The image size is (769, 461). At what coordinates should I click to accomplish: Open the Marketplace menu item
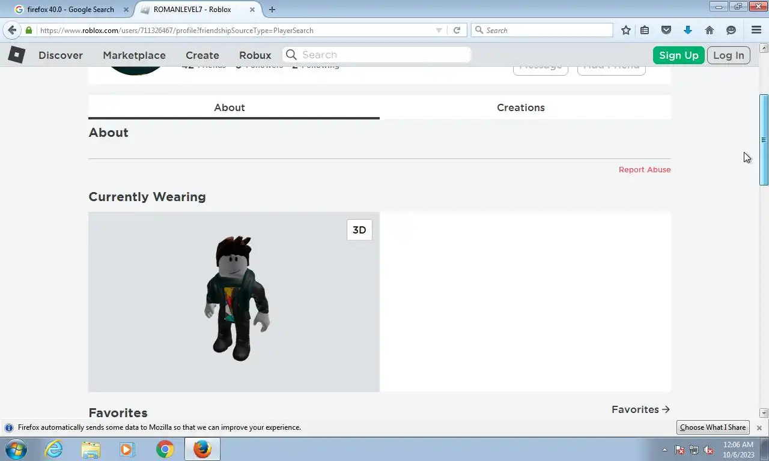[134, 55]
